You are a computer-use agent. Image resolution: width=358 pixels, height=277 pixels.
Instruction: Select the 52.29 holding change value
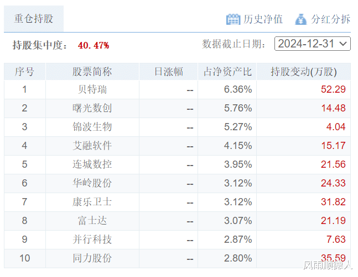tap(333, 89)
